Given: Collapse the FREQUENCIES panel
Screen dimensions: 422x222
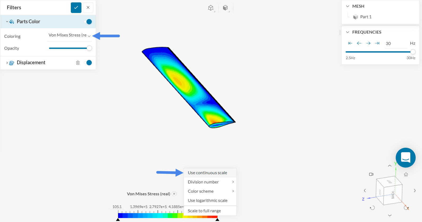Looking at the screenshot, I should [347, 32].
